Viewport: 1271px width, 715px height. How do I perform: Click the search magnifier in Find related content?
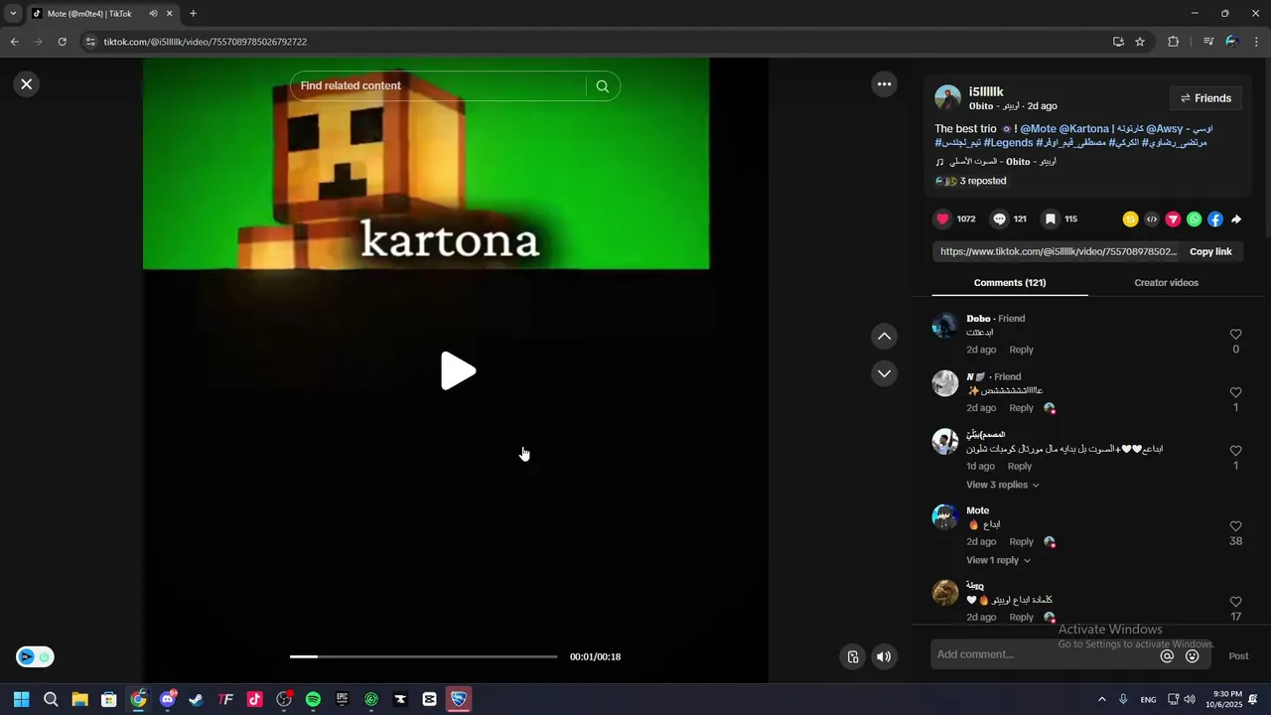coord(602,86)
